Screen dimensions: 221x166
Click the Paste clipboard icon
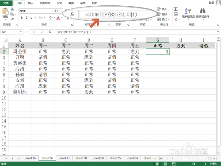click(x=5, y=11)
